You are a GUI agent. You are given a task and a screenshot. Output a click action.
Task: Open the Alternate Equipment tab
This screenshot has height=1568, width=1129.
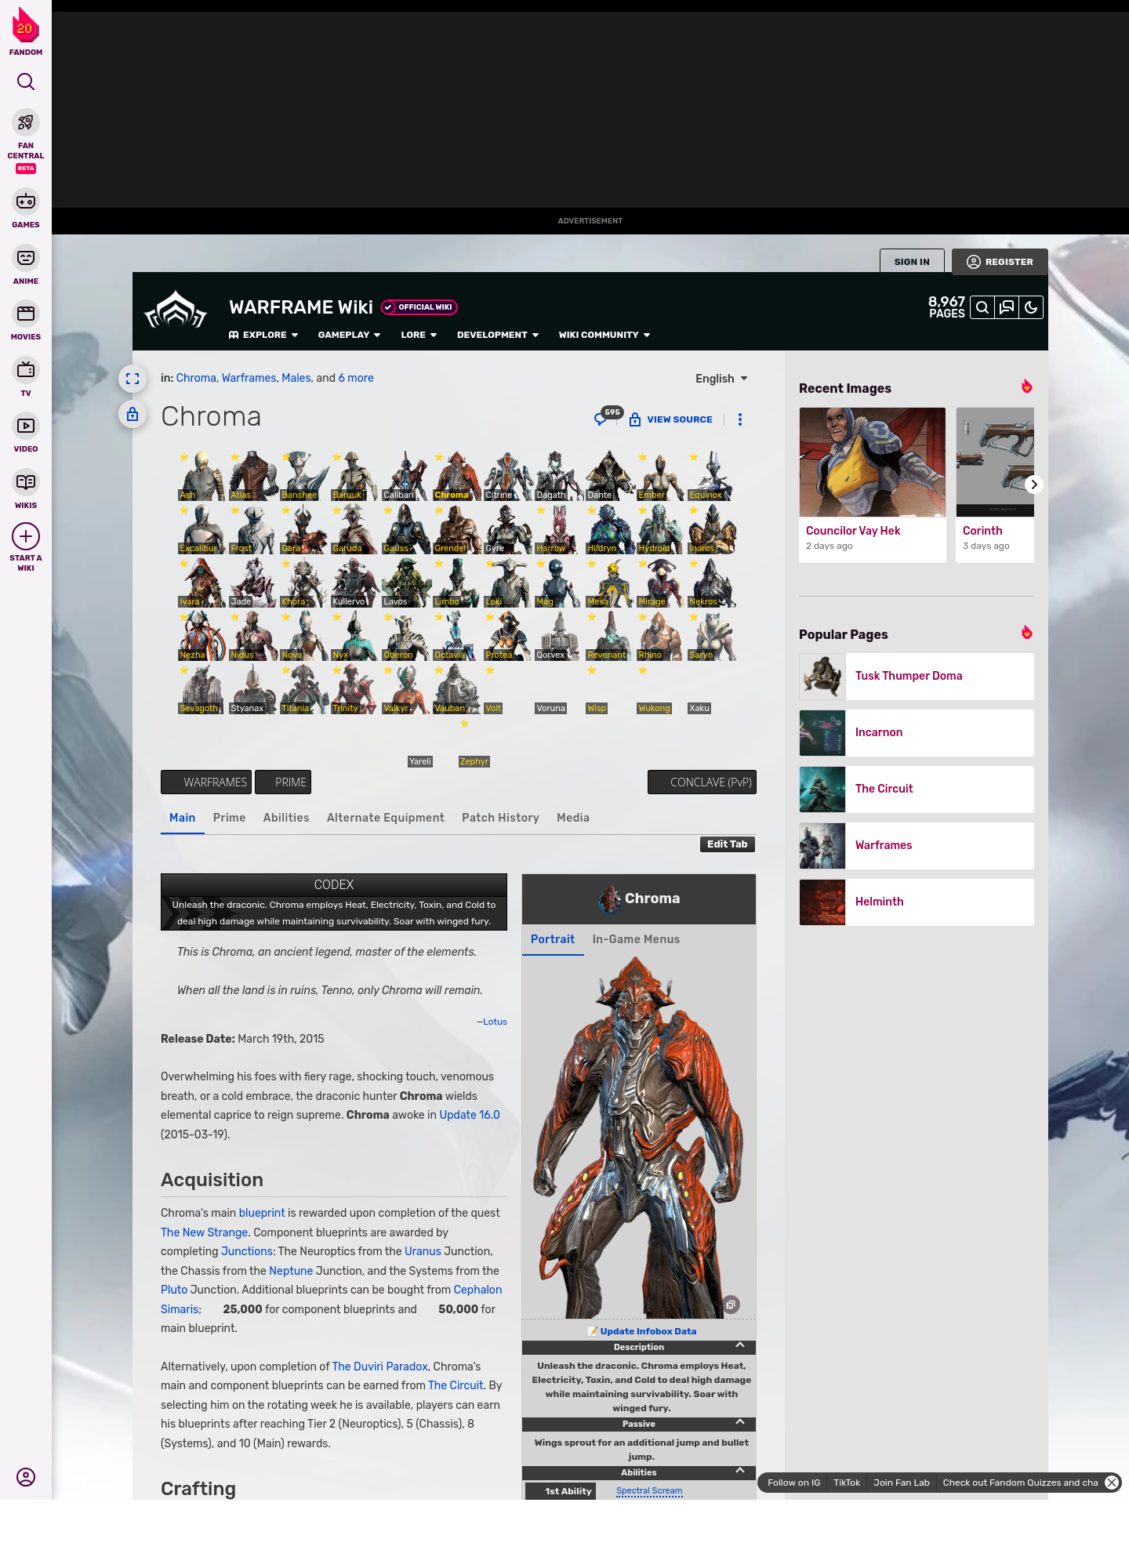coord(386,818)
